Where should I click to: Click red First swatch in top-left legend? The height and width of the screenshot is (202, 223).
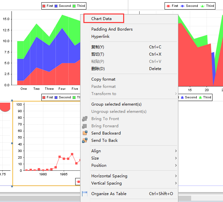(x=44, y=6)
